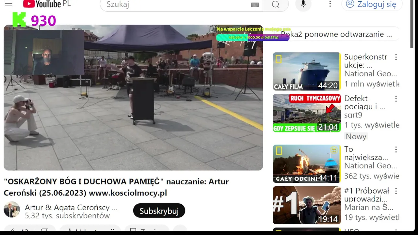
Task: Click the video title OSKARŻONY BÓG text
Action: point(116,187)
